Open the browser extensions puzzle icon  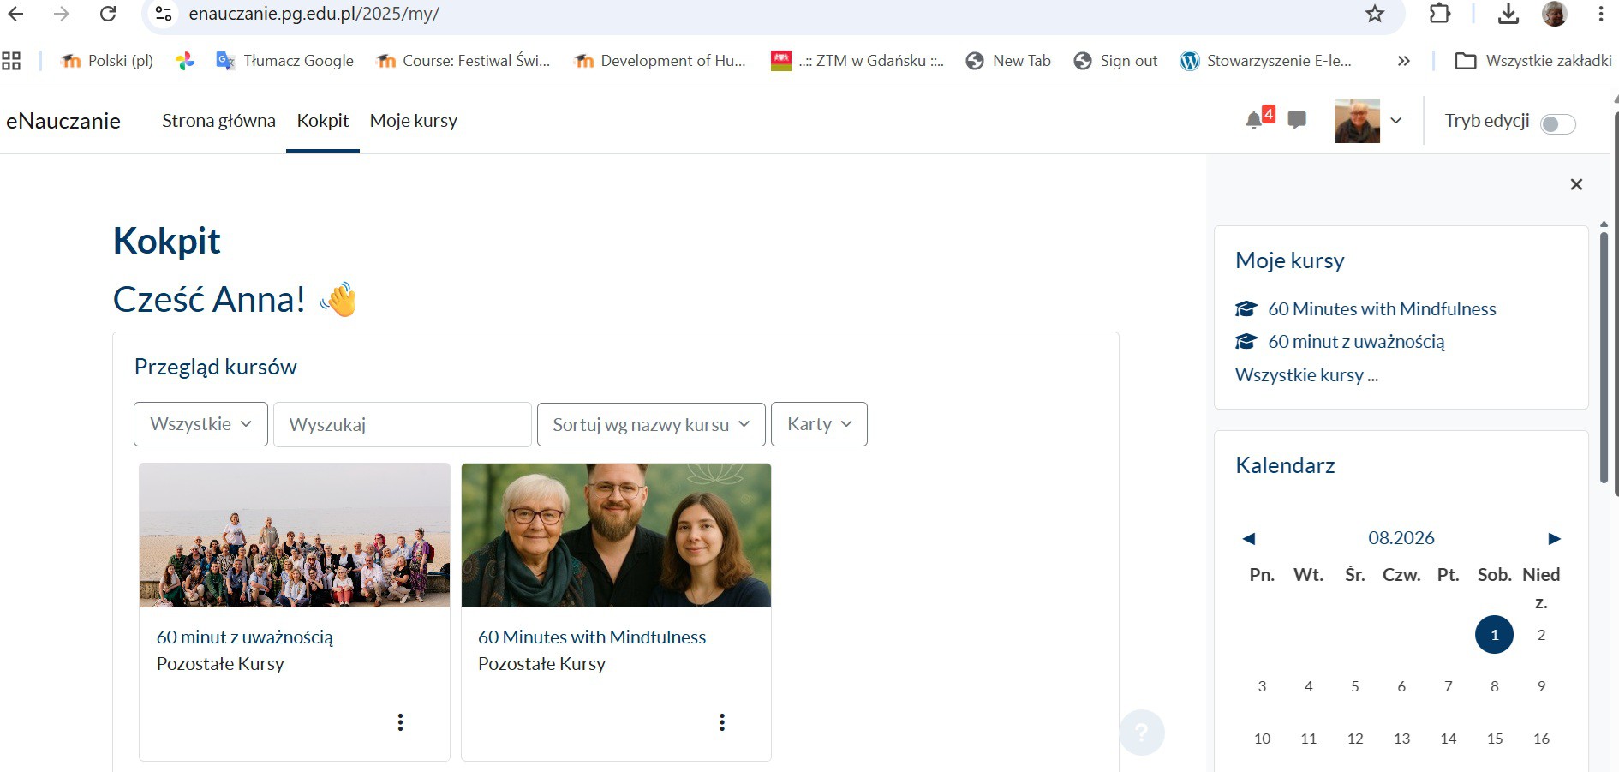pyautogui.click(x=1440, y=14)
